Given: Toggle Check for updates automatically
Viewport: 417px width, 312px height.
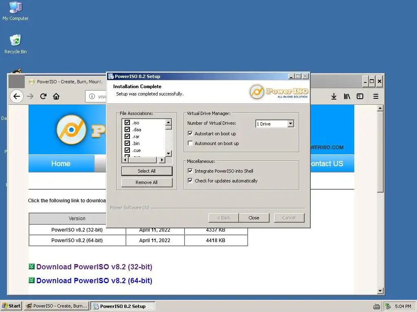Looking at the screenshot, I should tap(190, 181).
